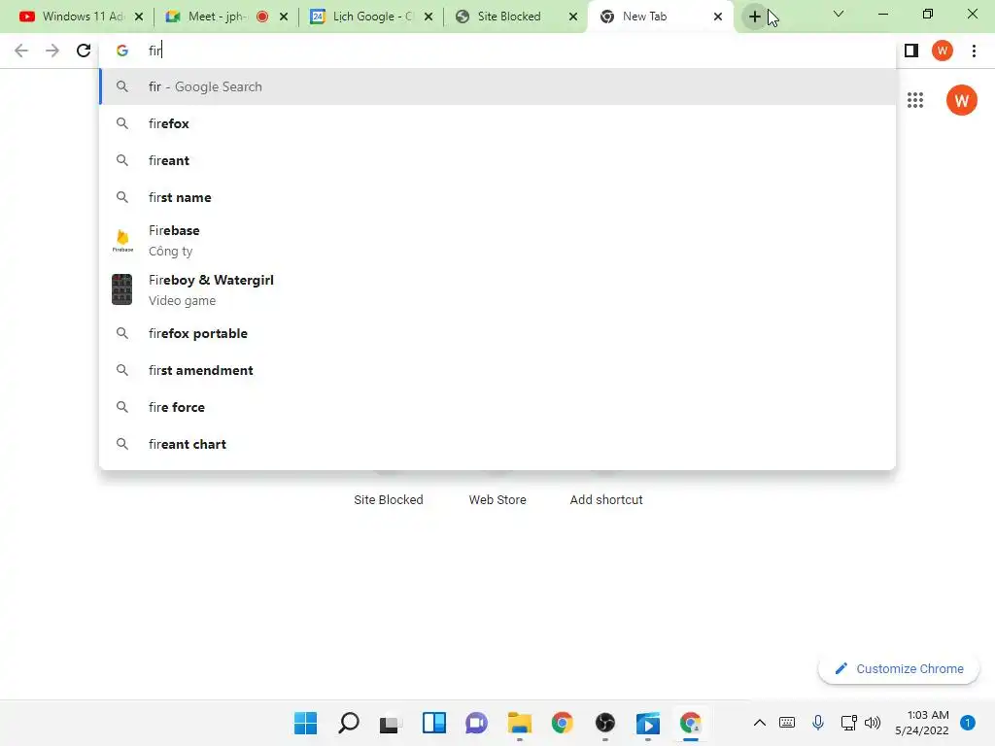Open the clock showing 1:03 AM
995x746 pixels.
(922, 723)
